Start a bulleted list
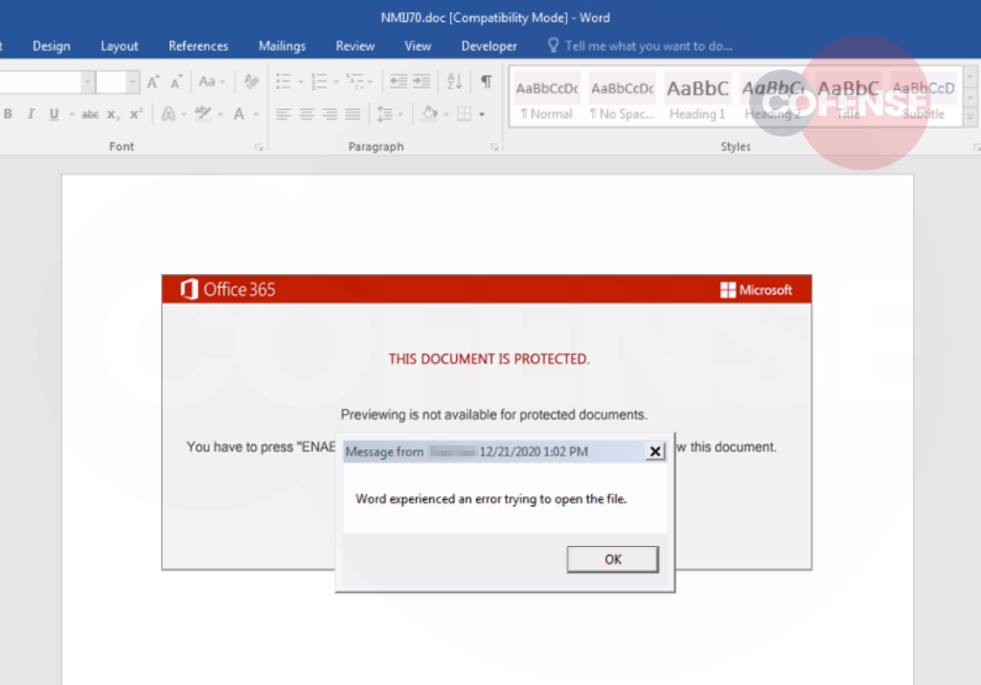This screenshot has width=981, height=685. tap(284, 81)
